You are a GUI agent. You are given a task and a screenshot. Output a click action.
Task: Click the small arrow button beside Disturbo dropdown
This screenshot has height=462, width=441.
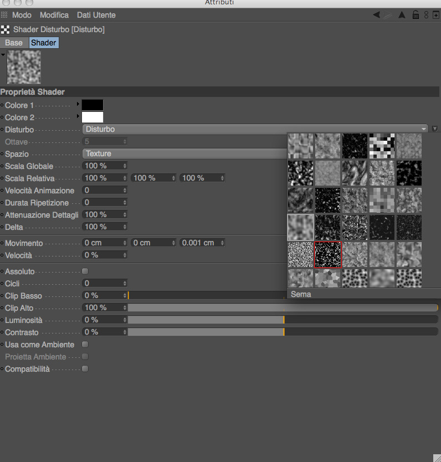coord(435,129)
